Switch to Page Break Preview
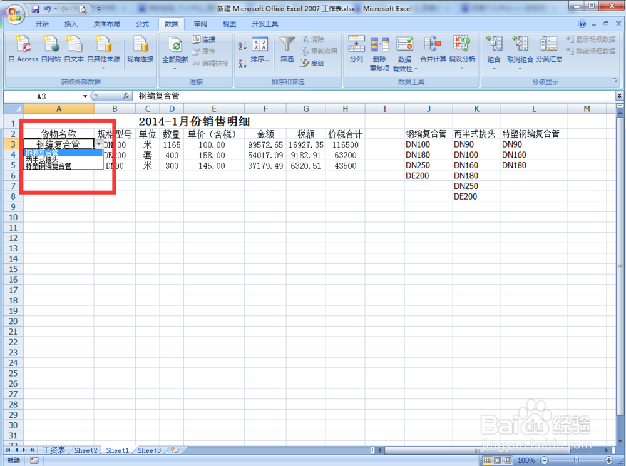Screen dimensions: 626x466 (508, 460)
